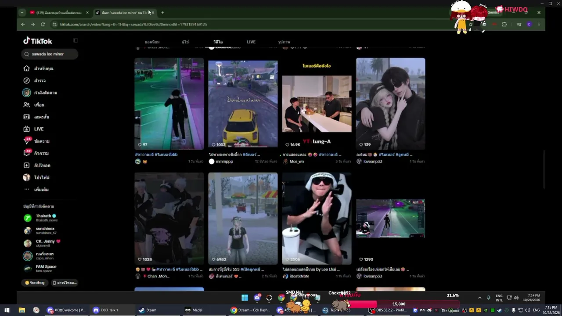Open Medal from the taskbar
The width and height of the screenshot is (562, 316).
[194, 310]
